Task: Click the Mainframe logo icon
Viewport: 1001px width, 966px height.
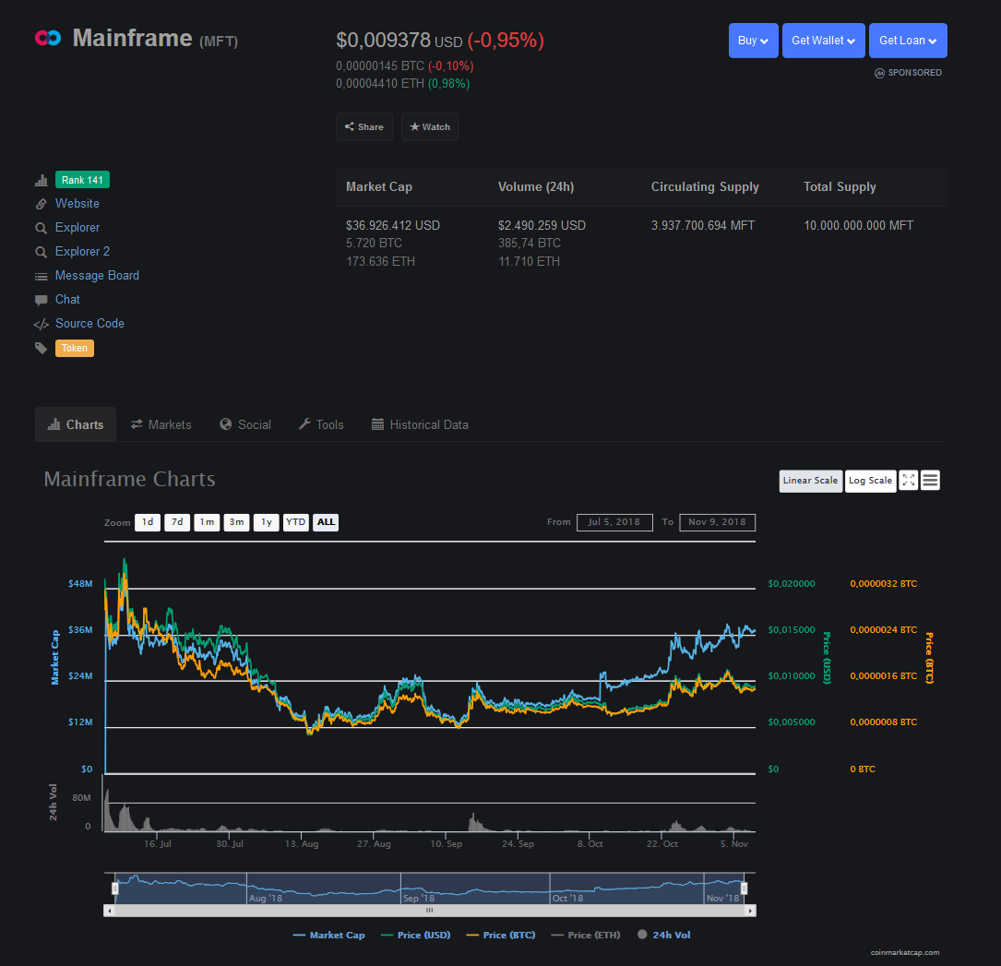Action: 48,39
